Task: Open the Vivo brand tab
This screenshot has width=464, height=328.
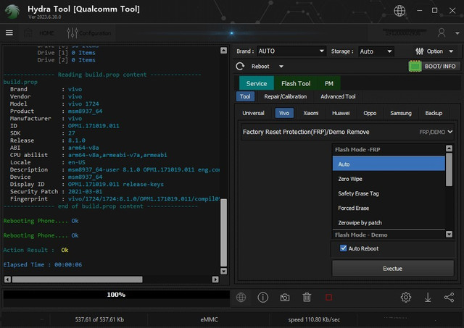Action: (x=284, y=113)
